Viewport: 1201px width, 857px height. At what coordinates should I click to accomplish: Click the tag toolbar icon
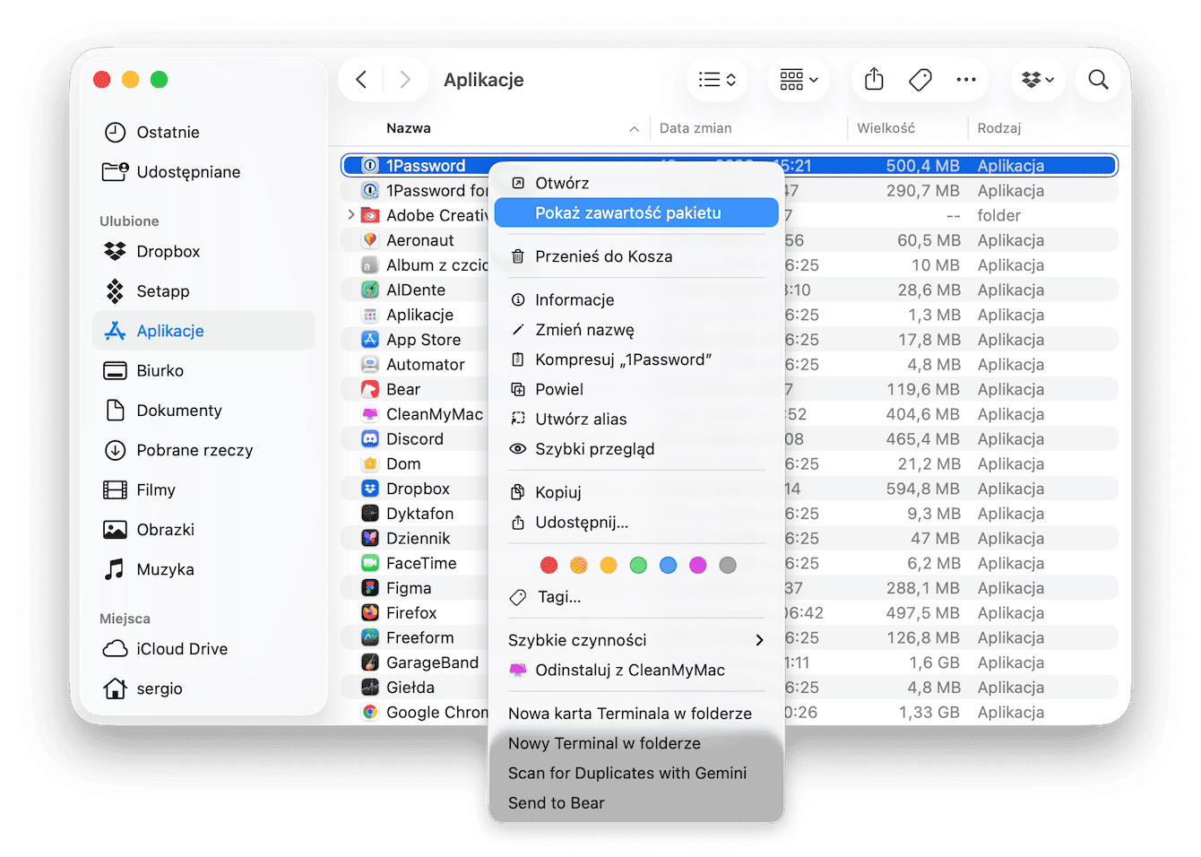click(x=920, y=80)
